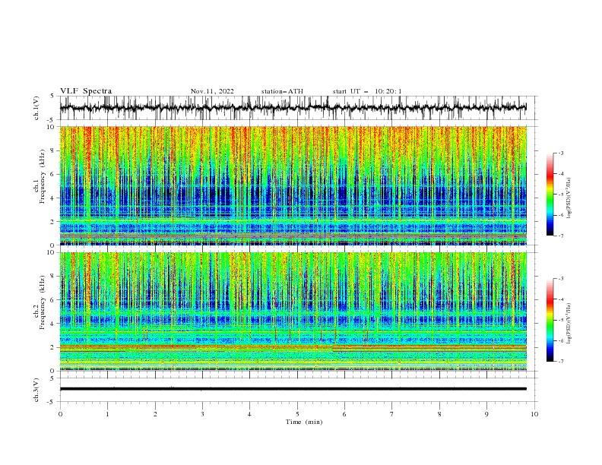Click time axis tick label '7'
This screenshot has height=465, width=602.
[392, 414]
